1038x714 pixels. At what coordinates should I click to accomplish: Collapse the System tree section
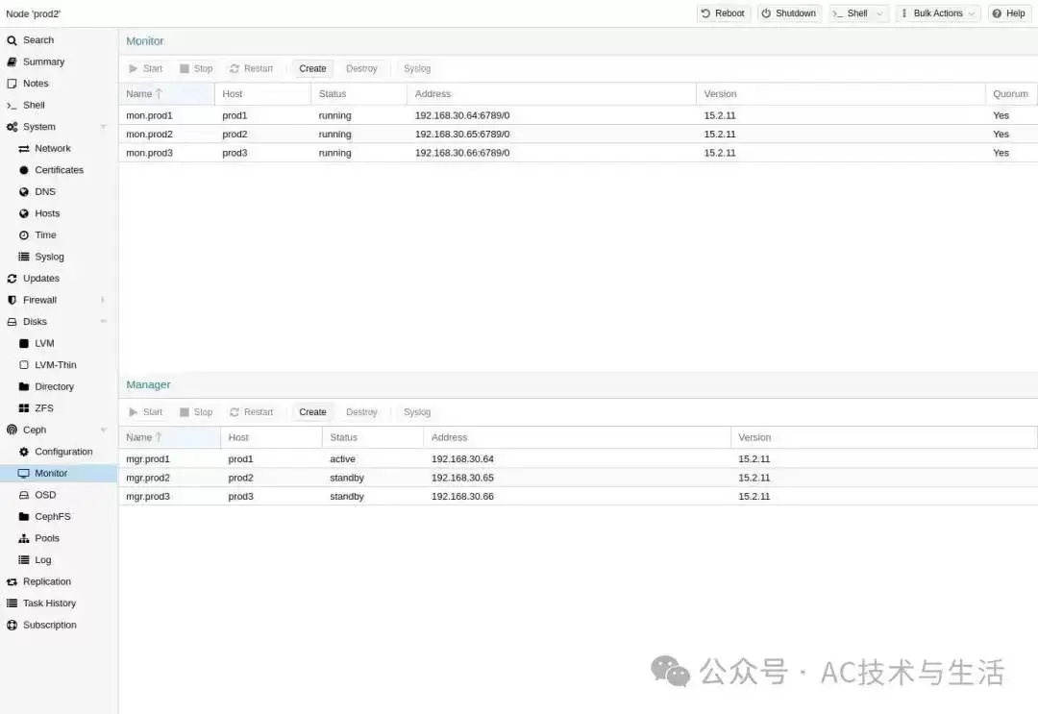click(103, 127)
